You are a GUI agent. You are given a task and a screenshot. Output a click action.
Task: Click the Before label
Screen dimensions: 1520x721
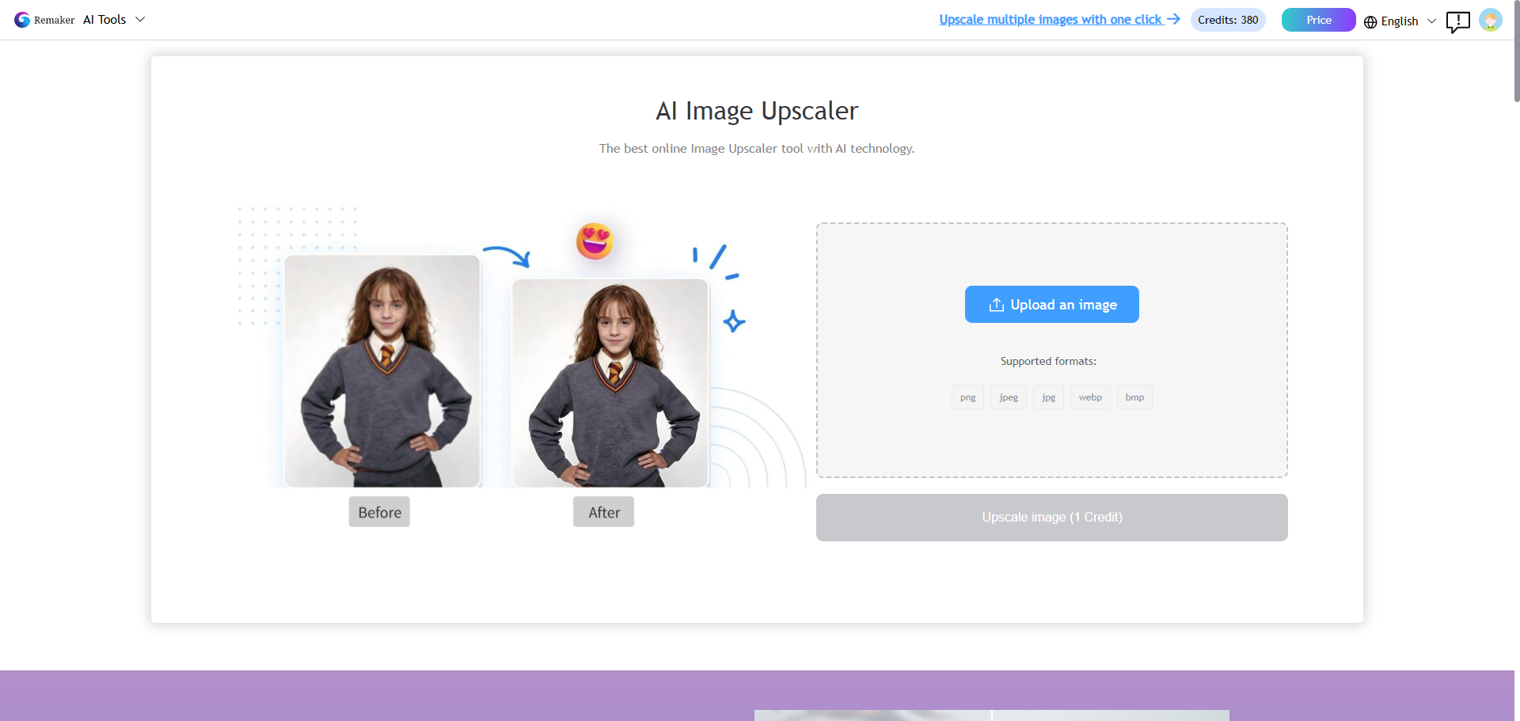(x=379, y=512)
